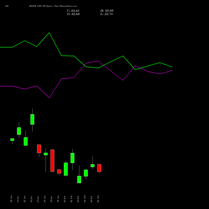
Task: Click the tall red candle above 29 Jan
Action: click(x=52, y=161)
